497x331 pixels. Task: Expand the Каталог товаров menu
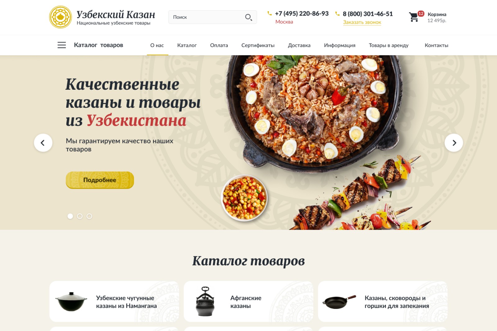coord(98,45)
